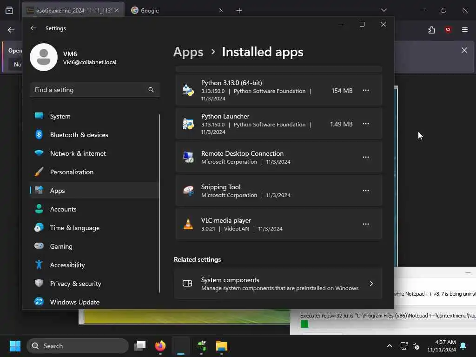Click the Network wifi icon in sidebar
Screen dimensions: 476x357
[39, 152]
